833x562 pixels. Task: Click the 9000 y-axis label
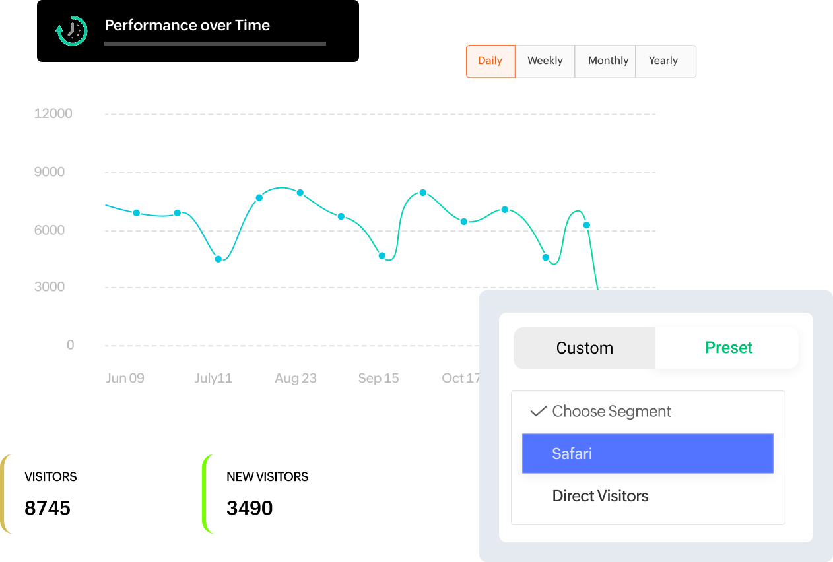click(x=50, y=172)
